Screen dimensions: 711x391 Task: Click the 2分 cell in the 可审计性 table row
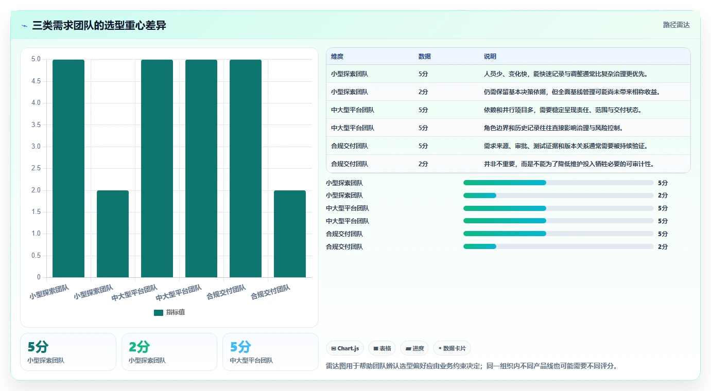(423, 164)
